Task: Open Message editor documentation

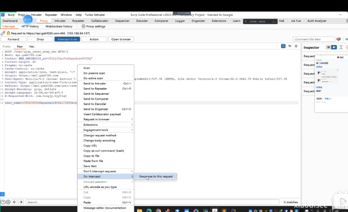Action: [x=106, y=208]
